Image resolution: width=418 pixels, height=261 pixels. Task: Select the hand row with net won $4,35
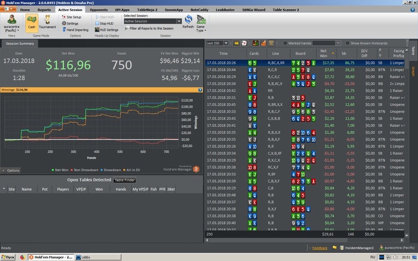point(305,91)
